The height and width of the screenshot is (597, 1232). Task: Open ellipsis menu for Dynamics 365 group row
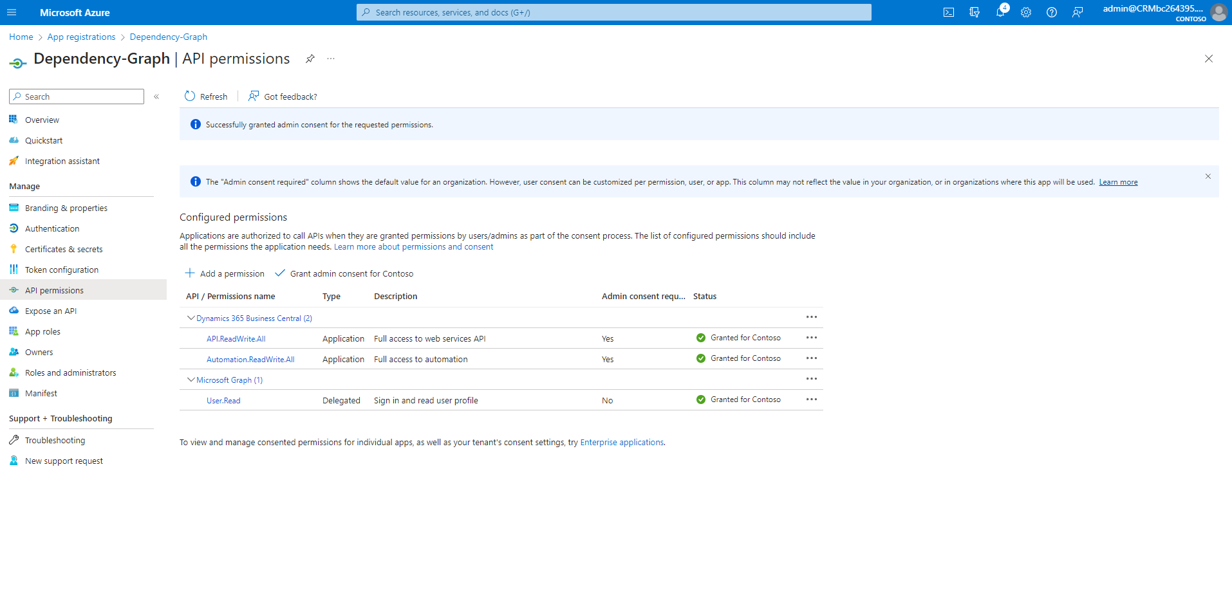click(812, 317)
